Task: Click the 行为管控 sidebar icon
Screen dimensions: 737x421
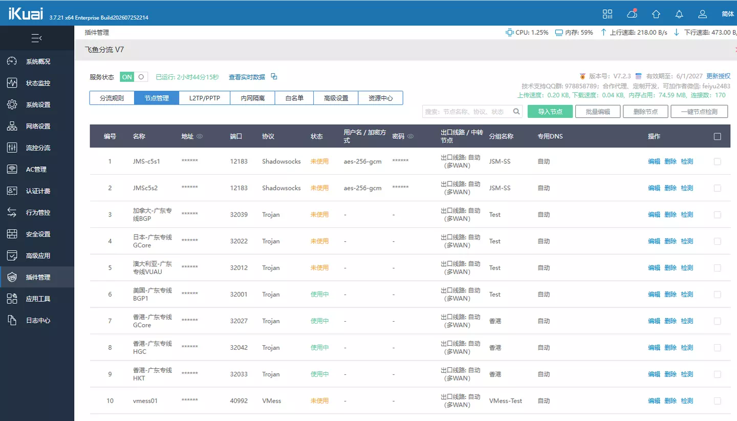Action: point(12,212)
